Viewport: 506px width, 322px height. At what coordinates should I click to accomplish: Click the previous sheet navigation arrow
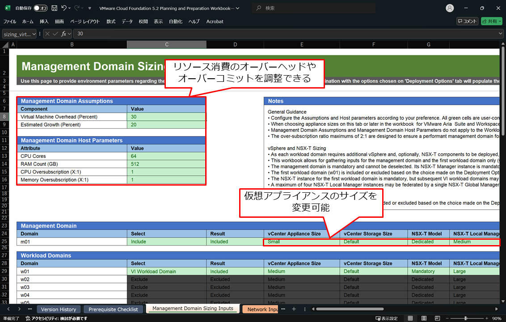(8, 309)
